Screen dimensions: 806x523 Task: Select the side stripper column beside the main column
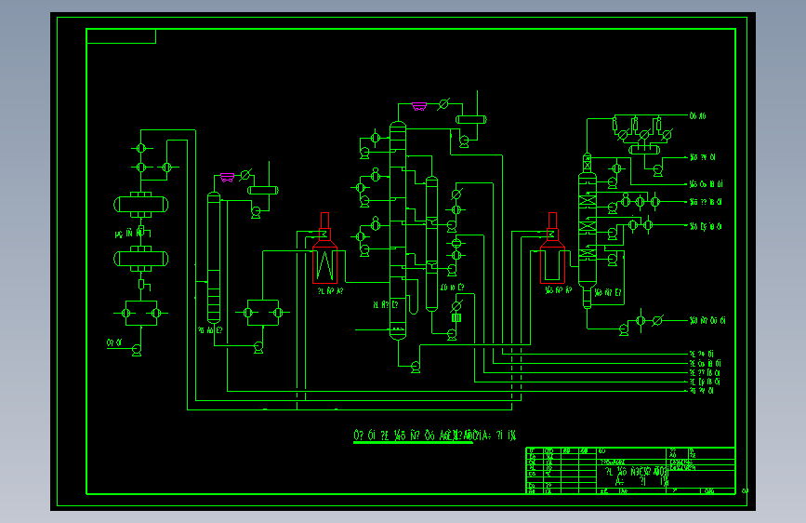[x=431, y=244]
